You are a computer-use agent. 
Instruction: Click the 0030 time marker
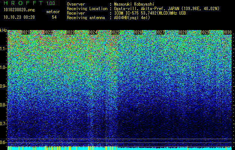click(x=227, y=32)
